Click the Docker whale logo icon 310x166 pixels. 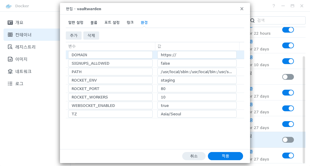(x=9, y=6)
